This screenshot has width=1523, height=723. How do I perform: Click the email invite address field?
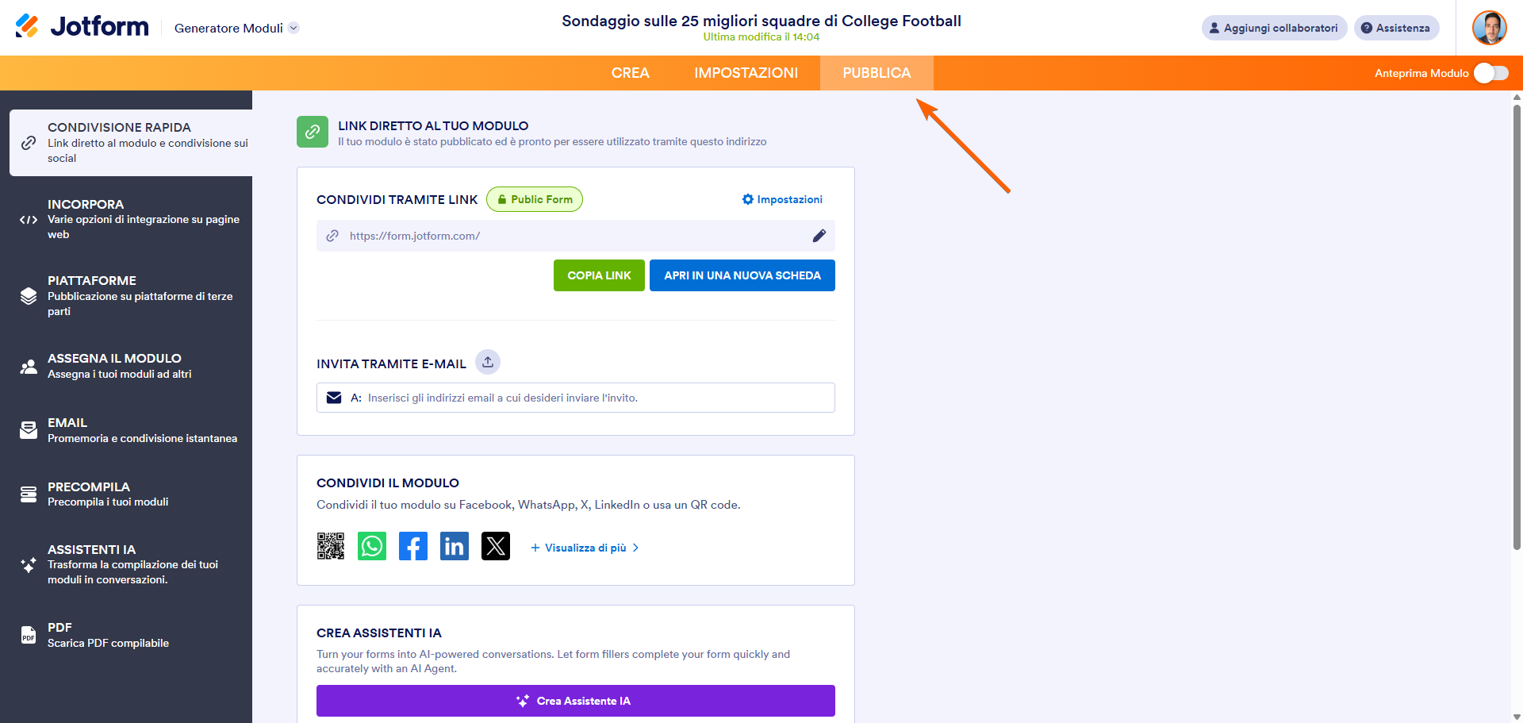coord(576,398)
